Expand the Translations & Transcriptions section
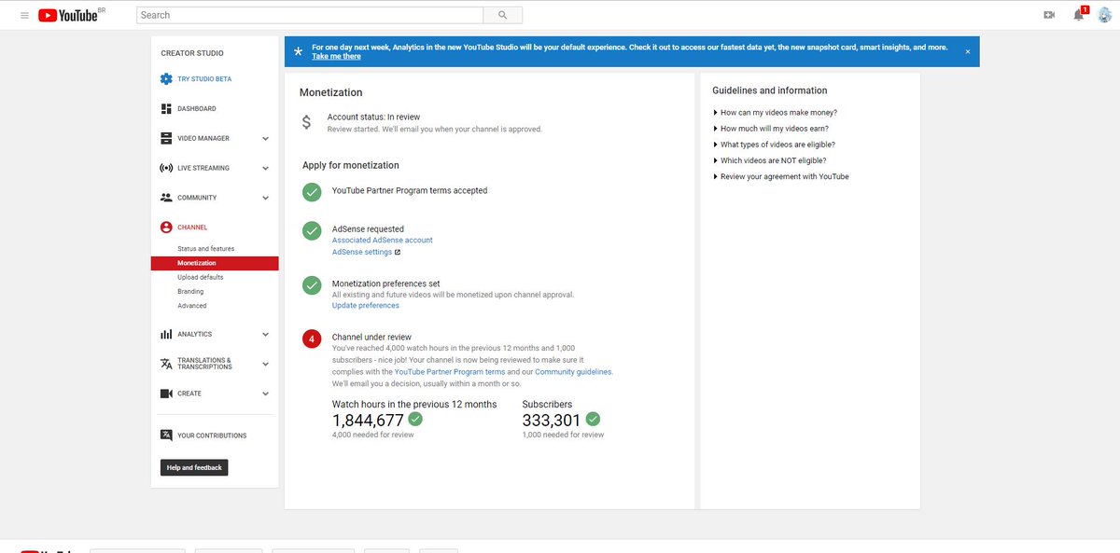The width and height of the screenshot is (1120, 553). pos(265,365)
